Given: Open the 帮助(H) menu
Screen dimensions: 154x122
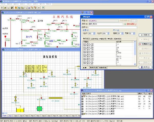Looking at the screenshot, I should coord(49,4).
